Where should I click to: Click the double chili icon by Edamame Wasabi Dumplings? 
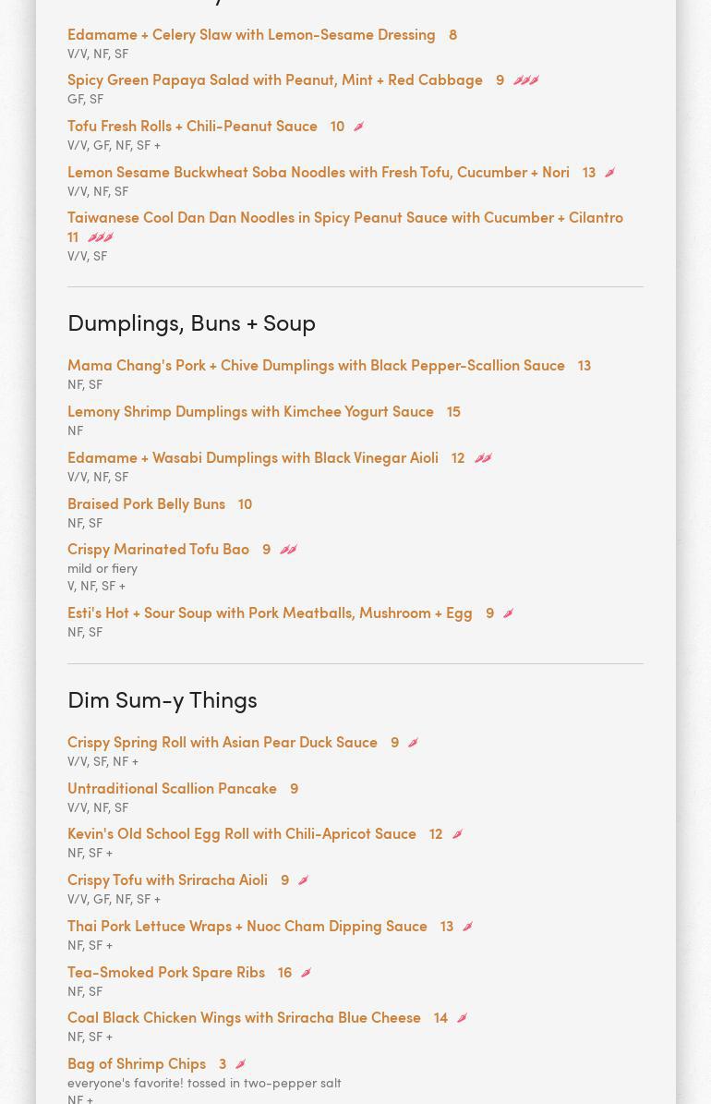pyautogui.click(x=483, y=458)
